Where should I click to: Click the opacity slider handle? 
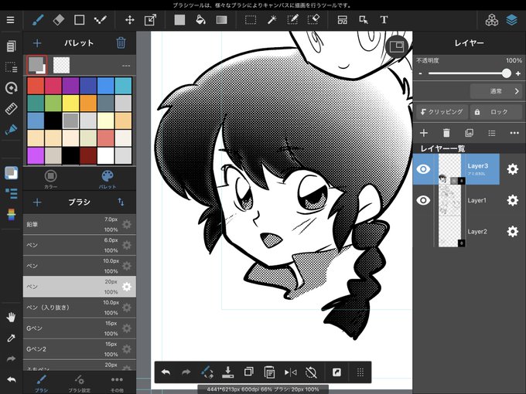coord(507,73)
